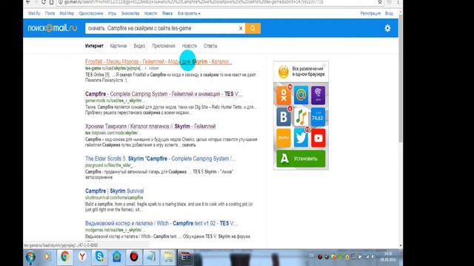Open Одноклассники link in top bar

91,13
